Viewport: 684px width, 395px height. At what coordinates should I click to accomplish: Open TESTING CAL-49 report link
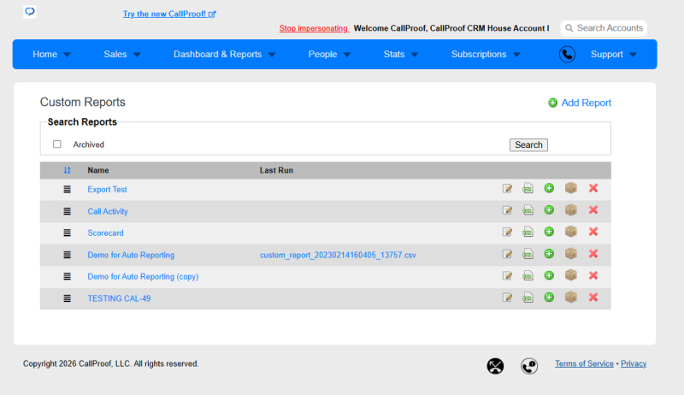click(119, 298)
